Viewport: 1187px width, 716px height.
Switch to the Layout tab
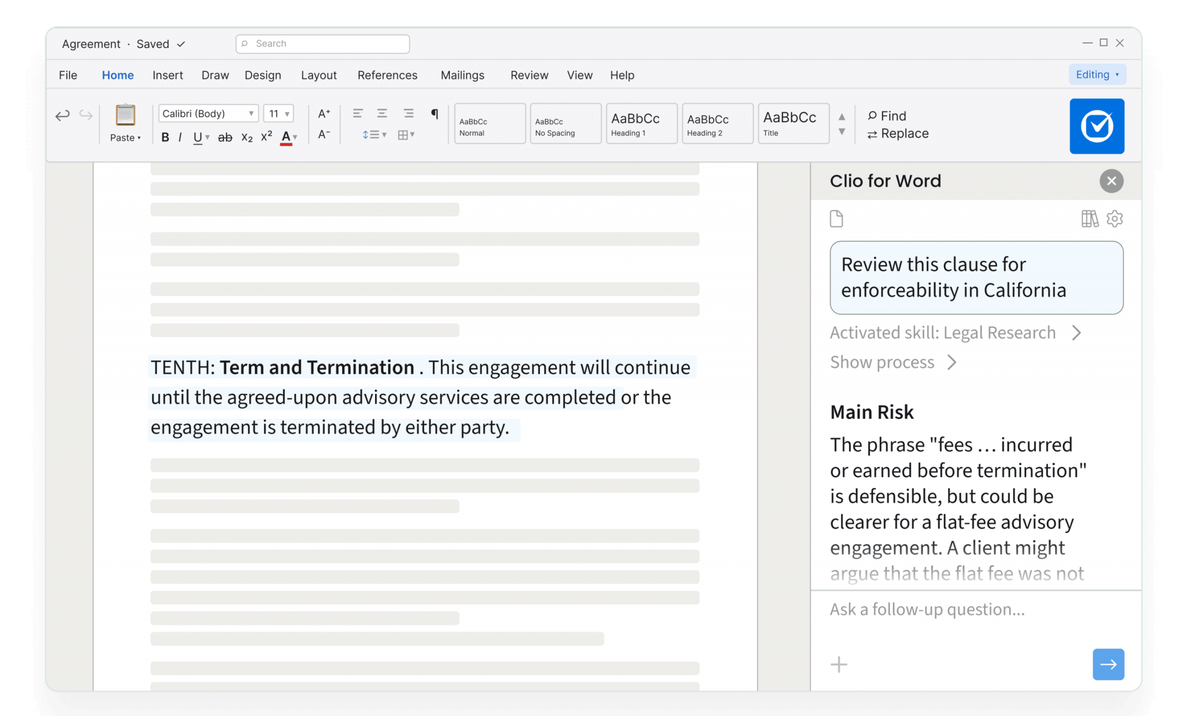(319, 75)
